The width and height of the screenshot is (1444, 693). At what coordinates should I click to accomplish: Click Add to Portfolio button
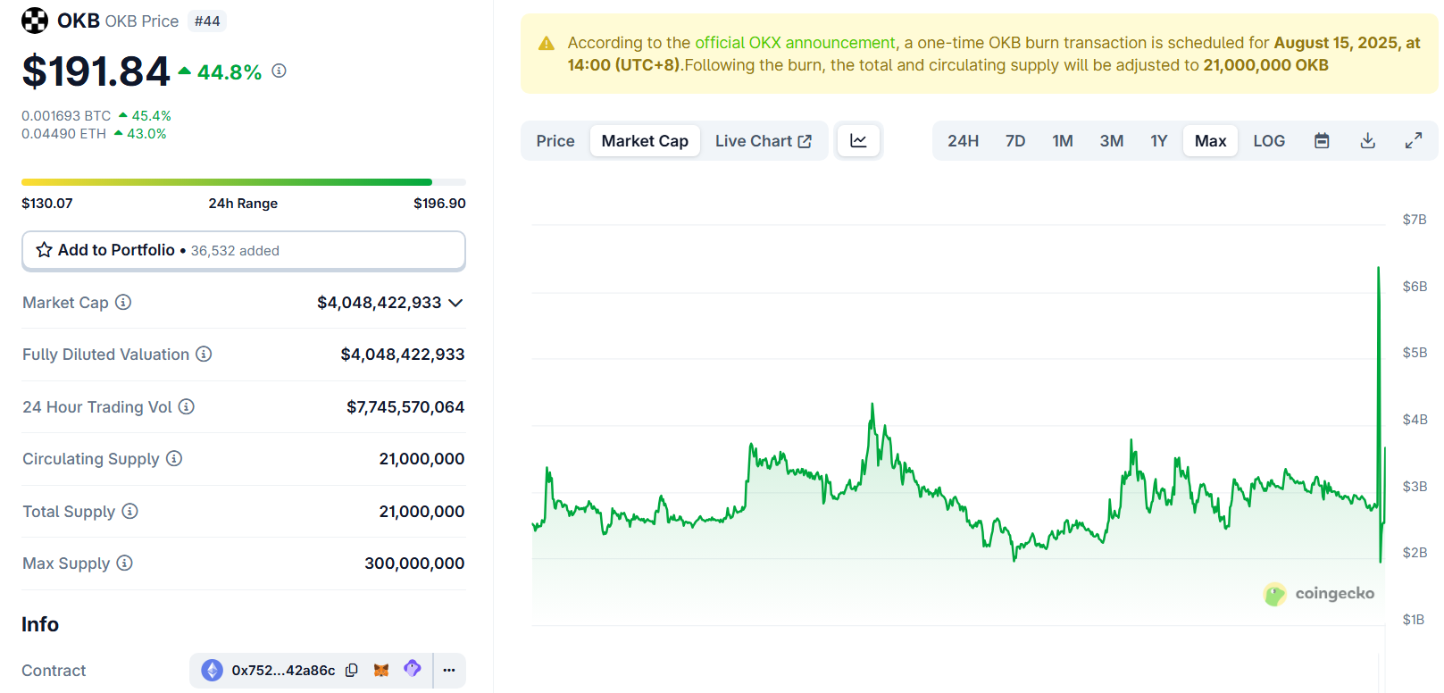coord(243,251)
